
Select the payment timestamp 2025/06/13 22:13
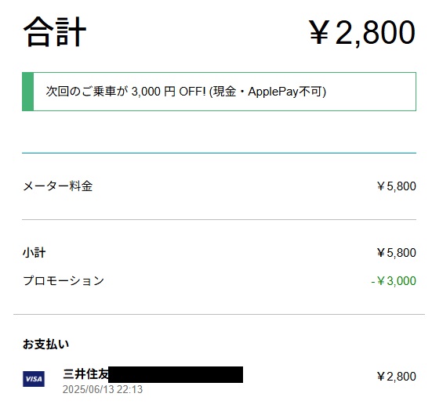click(x=103, y=389)
